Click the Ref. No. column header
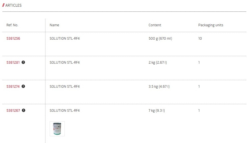 12,25
